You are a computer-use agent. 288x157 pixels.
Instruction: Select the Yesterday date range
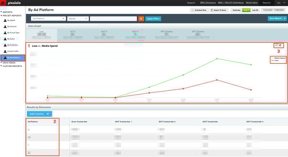pyautogui.click(x=237, y=10)
